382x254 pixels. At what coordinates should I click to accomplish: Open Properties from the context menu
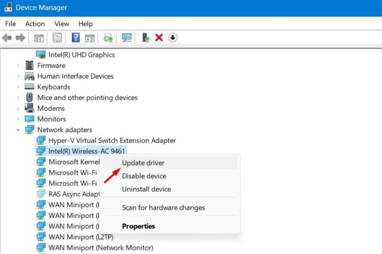170,226
